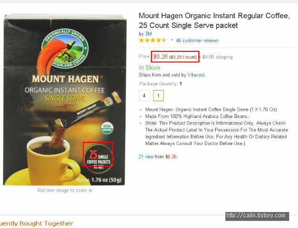Click the Frequently Bought Together heading
298x228 pixels.
click(x=36, y=223)
